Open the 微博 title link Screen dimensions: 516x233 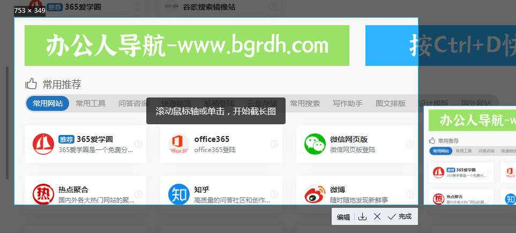tap(338, 190)
